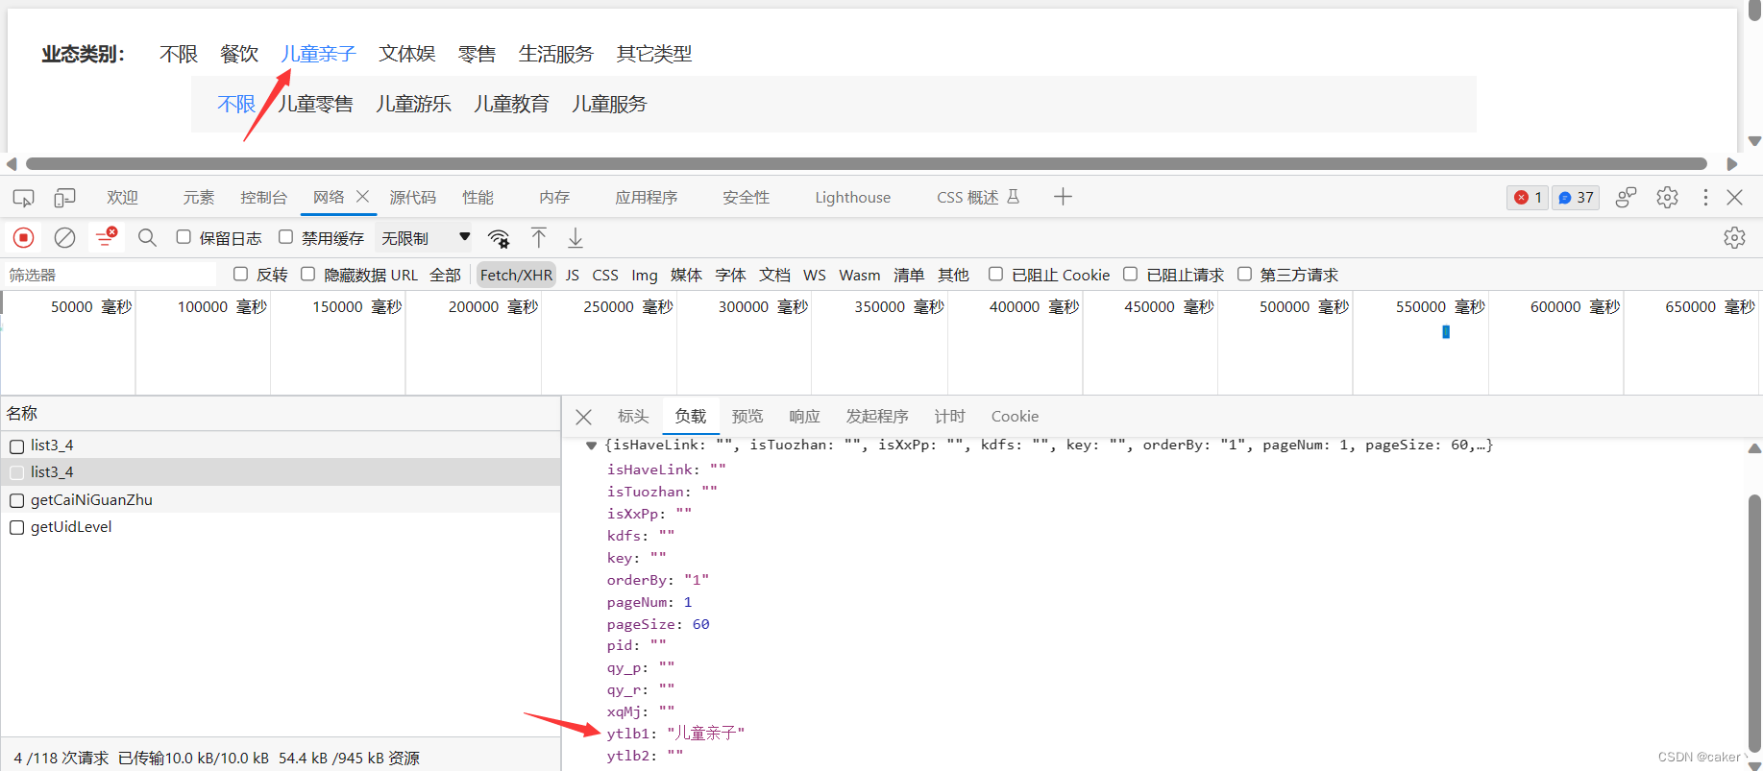Enable 禁用缓存 checkbox
Viewport: 1763px width, 771px height.
tap(285, 237)
